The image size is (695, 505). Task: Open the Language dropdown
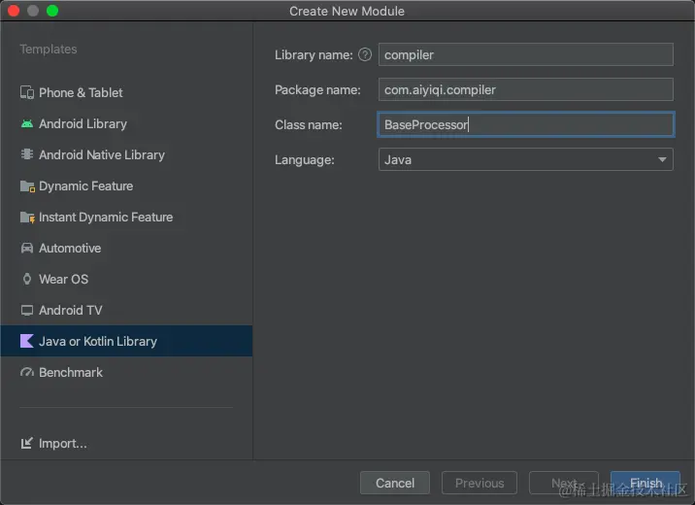pyautogui.click(x=525, y=160)
